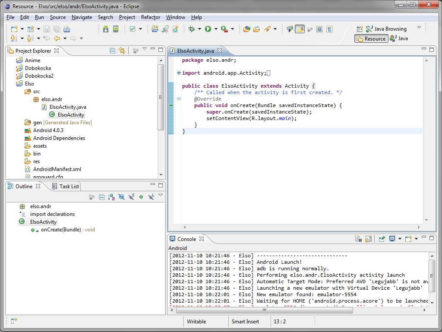The image size is (442, 332).
Task: Open the Run button dropdown arrow
Action: [216, 29]
